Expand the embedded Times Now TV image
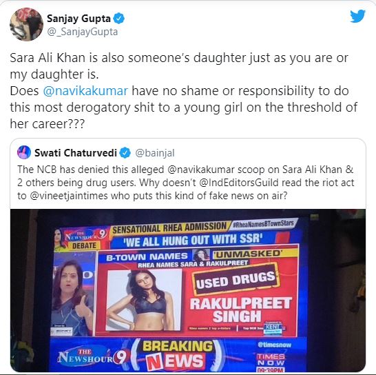The width and height of the screenshot is (376, 375). click(188, 290)
